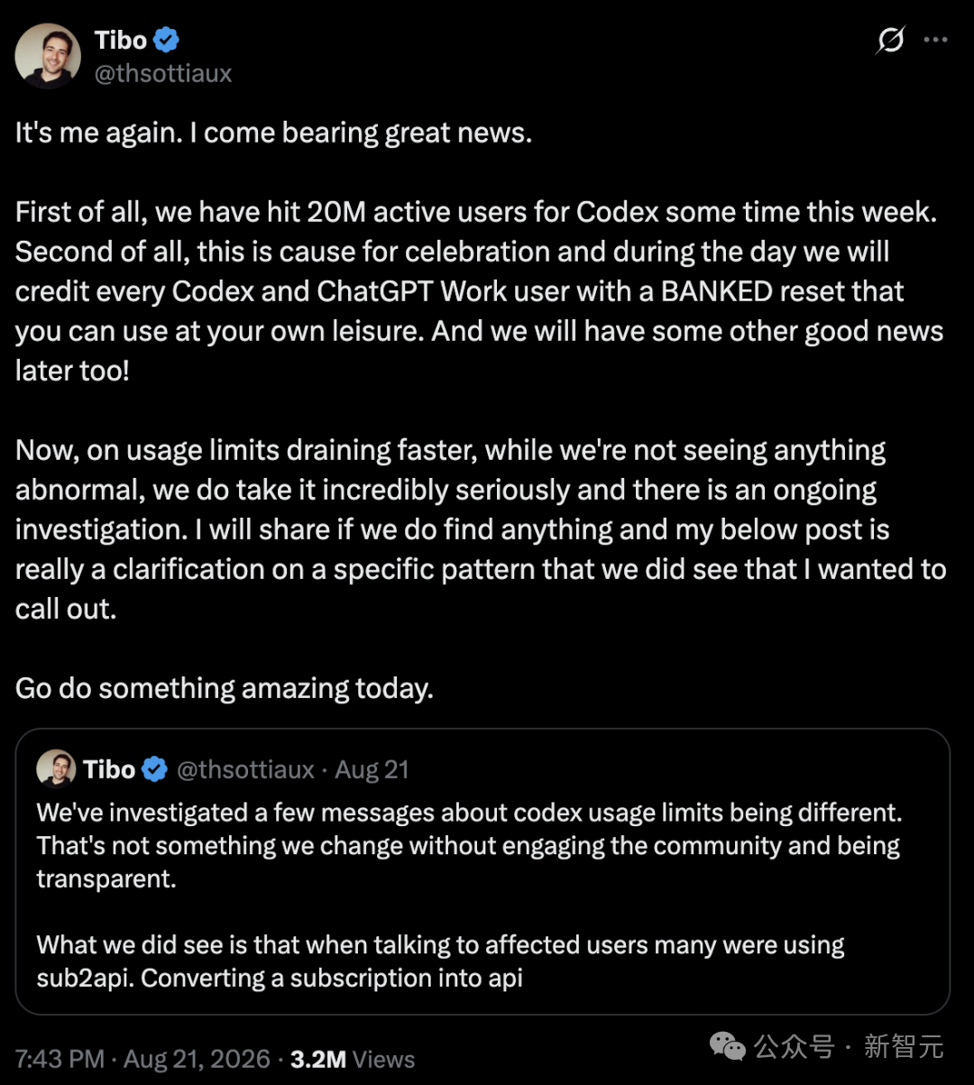Image resolution: width=974 pixels, height=1085 pixels.
Task: Click the blue verified badge beside Tibo
Action: click(x=166, y=40)
